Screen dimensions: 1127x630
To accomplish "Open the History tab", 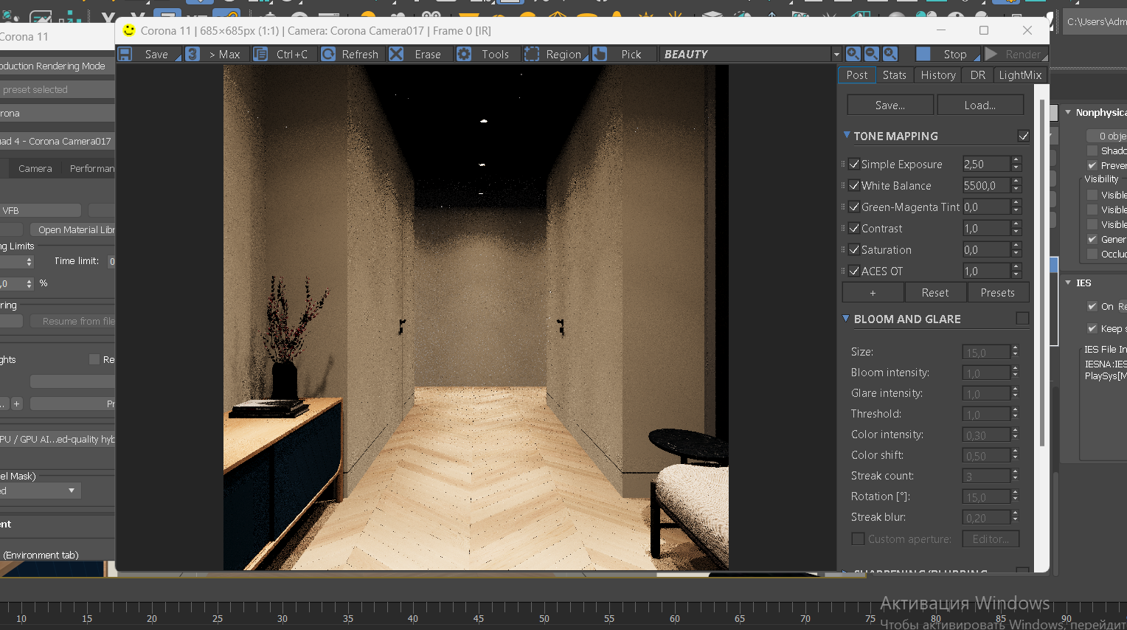I will click(x=938, y=75).
